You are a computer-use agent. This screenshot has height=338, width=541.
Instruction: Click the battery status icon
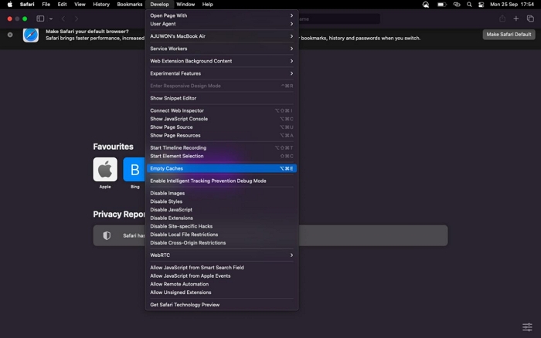tap(441, 5)
